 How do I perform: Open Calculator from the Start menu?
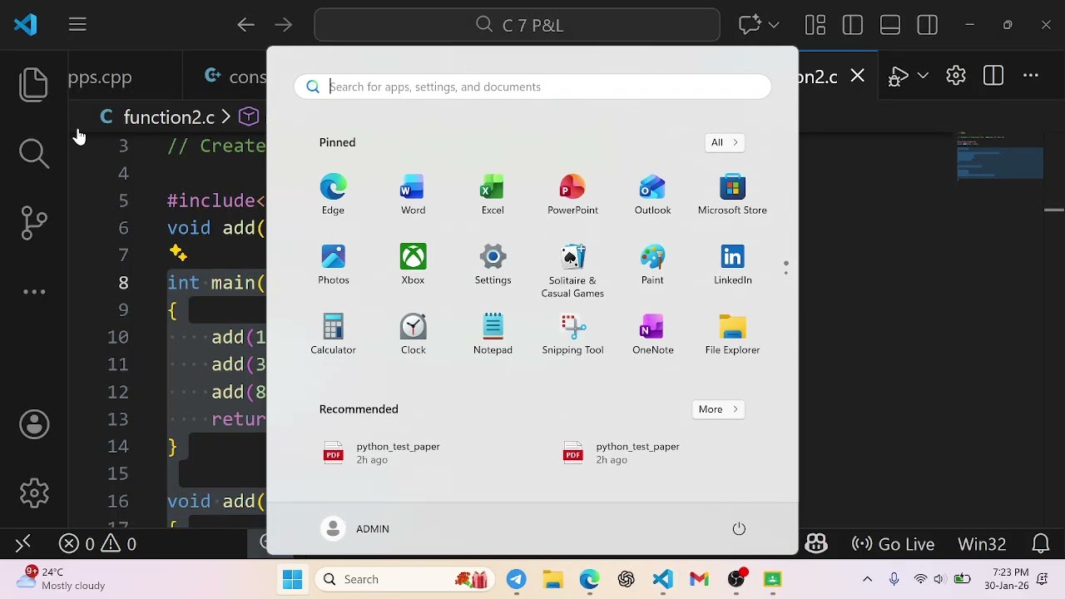[x=333, y=334]
